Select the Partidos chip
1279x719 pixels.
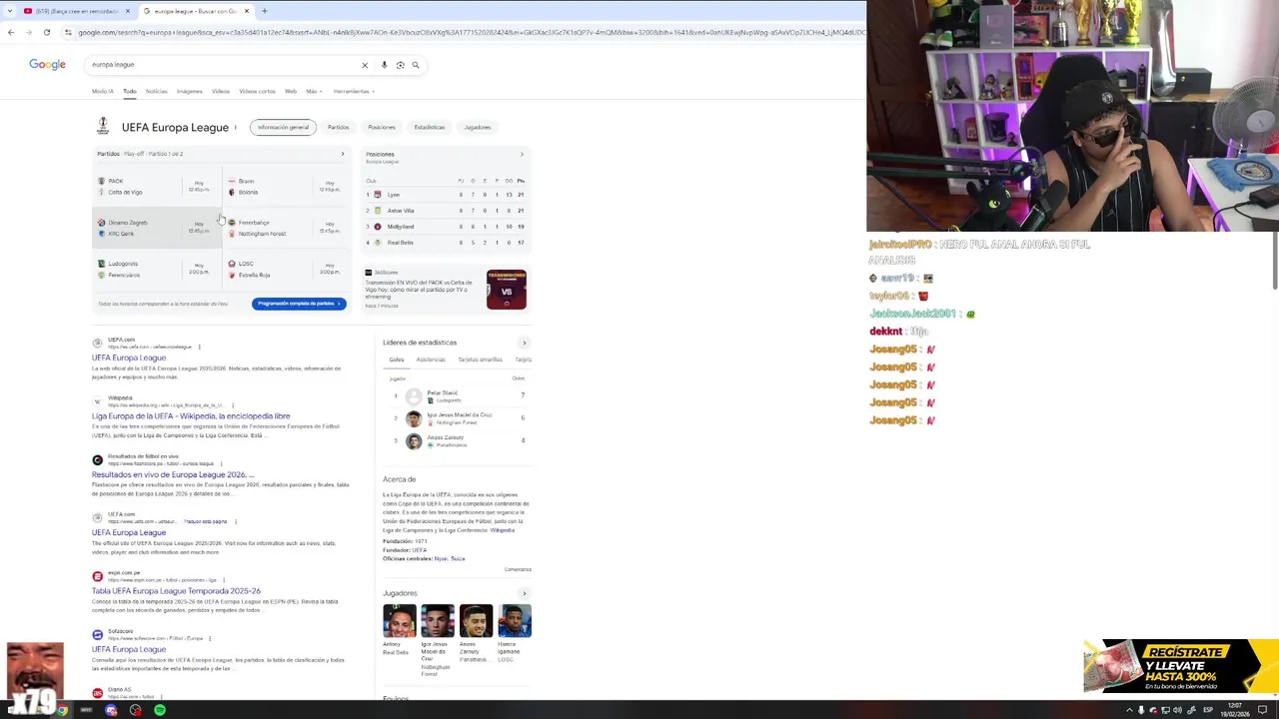(x=338, y=127)
